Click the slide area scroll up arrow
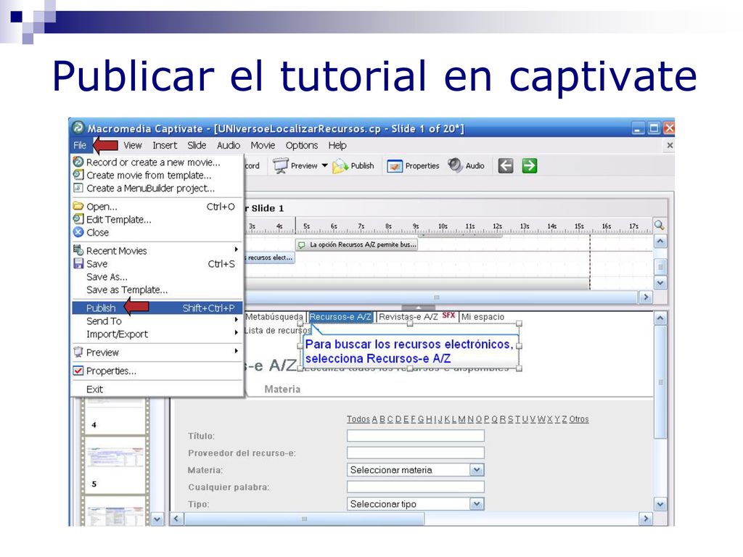 tap(660, 319)
